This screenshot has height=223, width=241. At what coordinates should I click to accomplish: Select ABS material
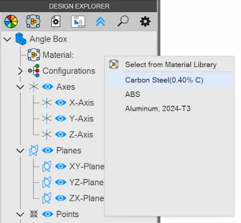[170, 94]
